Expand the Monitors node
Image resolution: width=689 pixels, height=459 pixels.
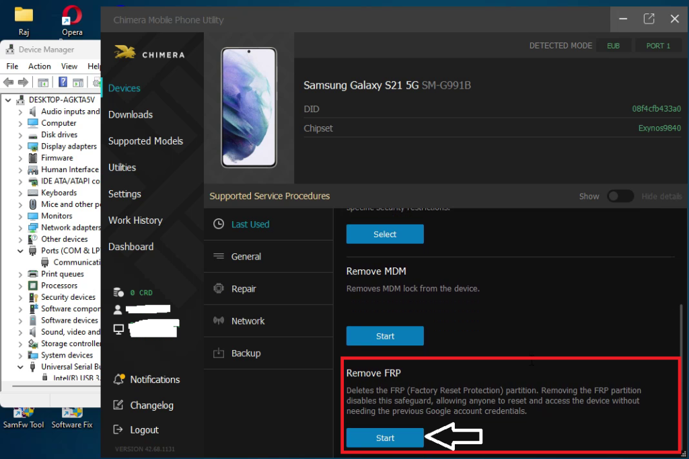click(20, 216)
